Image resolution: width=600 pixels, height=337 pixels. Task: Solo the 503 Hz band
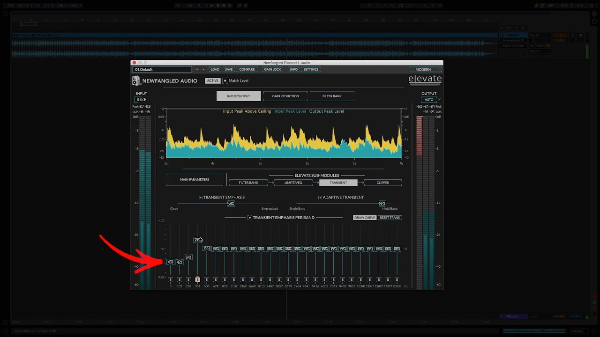[x=207, y=280]
